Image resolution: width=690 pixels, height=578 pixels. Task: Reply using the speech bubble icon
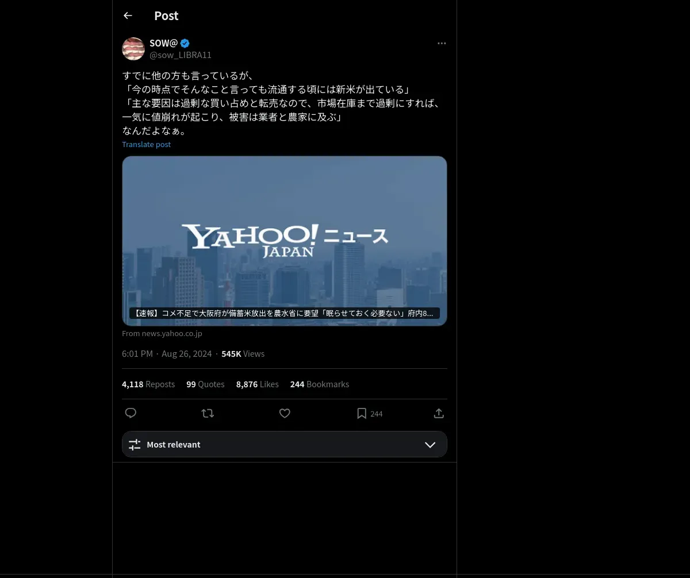[131, 413]
